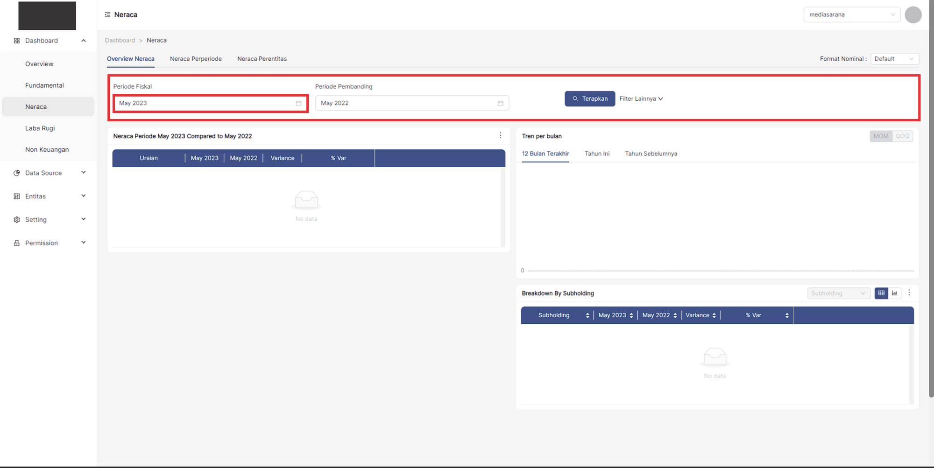The image size is (934, 468).
Task: Go to Dashboard breadcrumb link
Action: coord(120,41)
